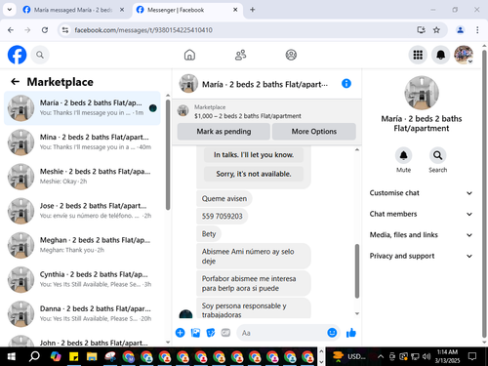
Task: Click the chat messages scrollbar
Action: click(x=357, y=270)
